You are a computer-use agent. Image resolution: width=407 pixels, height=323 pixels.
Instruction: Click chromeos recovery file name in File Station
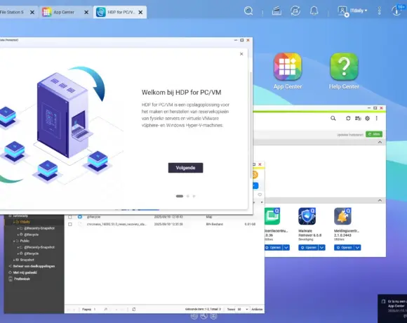pos(116,224)
